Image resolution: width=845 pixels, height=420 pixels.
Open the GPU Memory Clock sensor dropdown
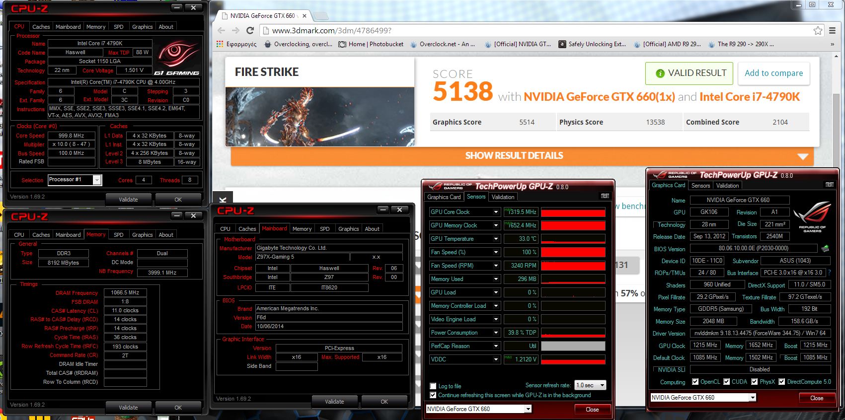(x=496, y=225)
